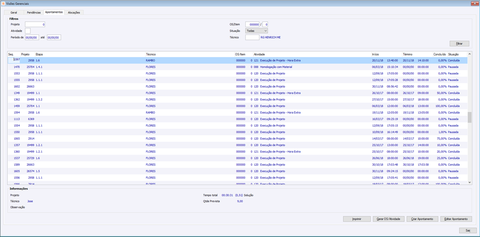Click the table scrollbar up arrow

(x=470, y=54)
